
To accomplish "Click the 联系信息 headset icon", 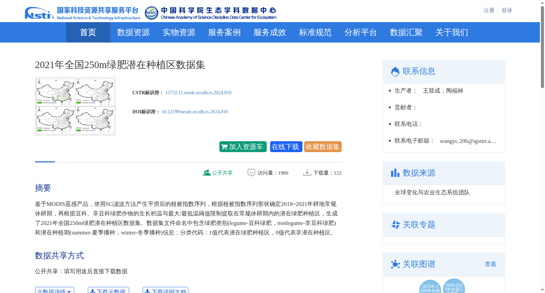I will [395, 71].
